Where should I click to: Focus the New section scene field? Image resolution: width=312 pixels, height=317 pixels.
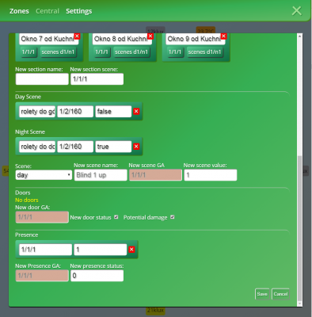point(97,79)
